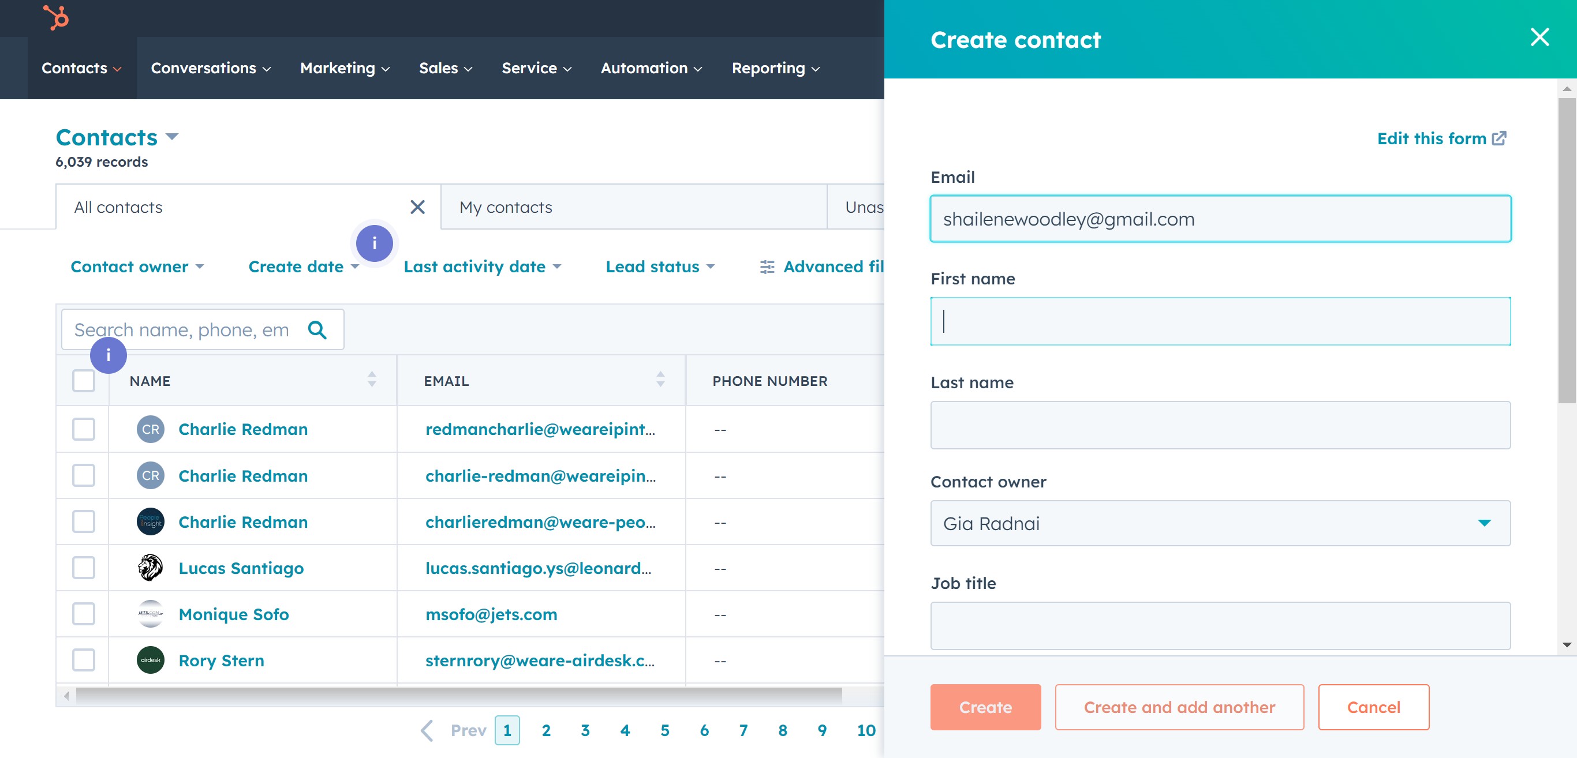1577x758 pixels.
Task: Click the Prev page arrow icon
Action: click(x=427, y=730)
